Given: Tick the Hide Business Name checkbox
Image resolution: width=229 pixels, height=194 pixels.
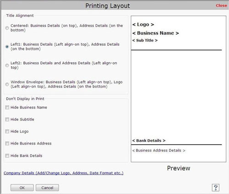Looking at the screenshot, I should 7,108.
